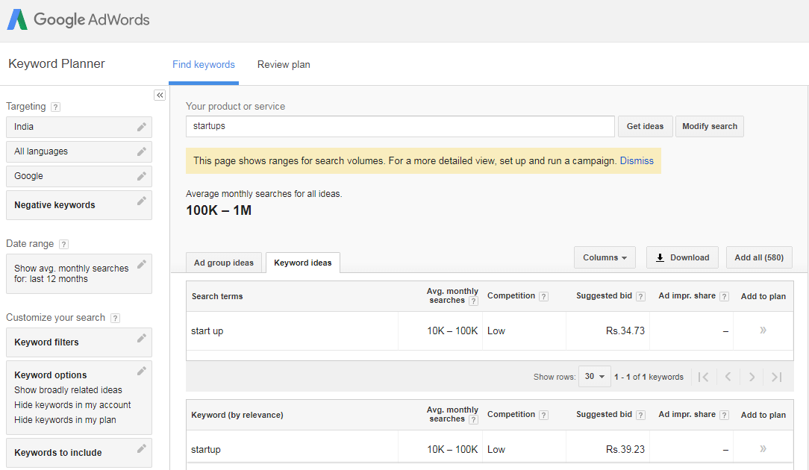Click Modify search button
Image resolution: width=809 pixels, height=470 pixels.
710,126
